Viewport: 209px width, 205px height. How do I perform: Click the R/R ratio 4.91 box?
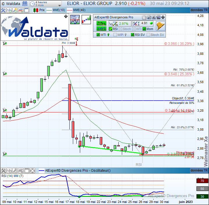point(143,23)
